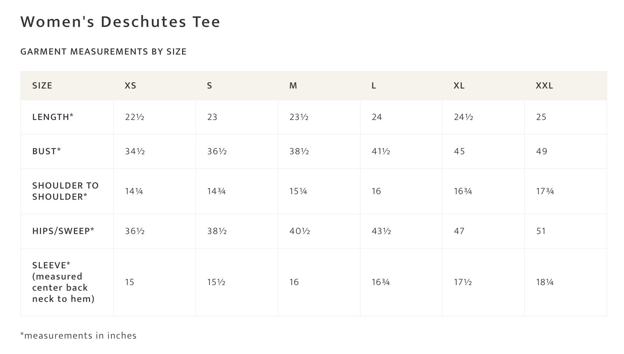This screenshot has height=354, width=624.
Task: Select the Shoulder to Shoulder row label
Action: point(65,191)
